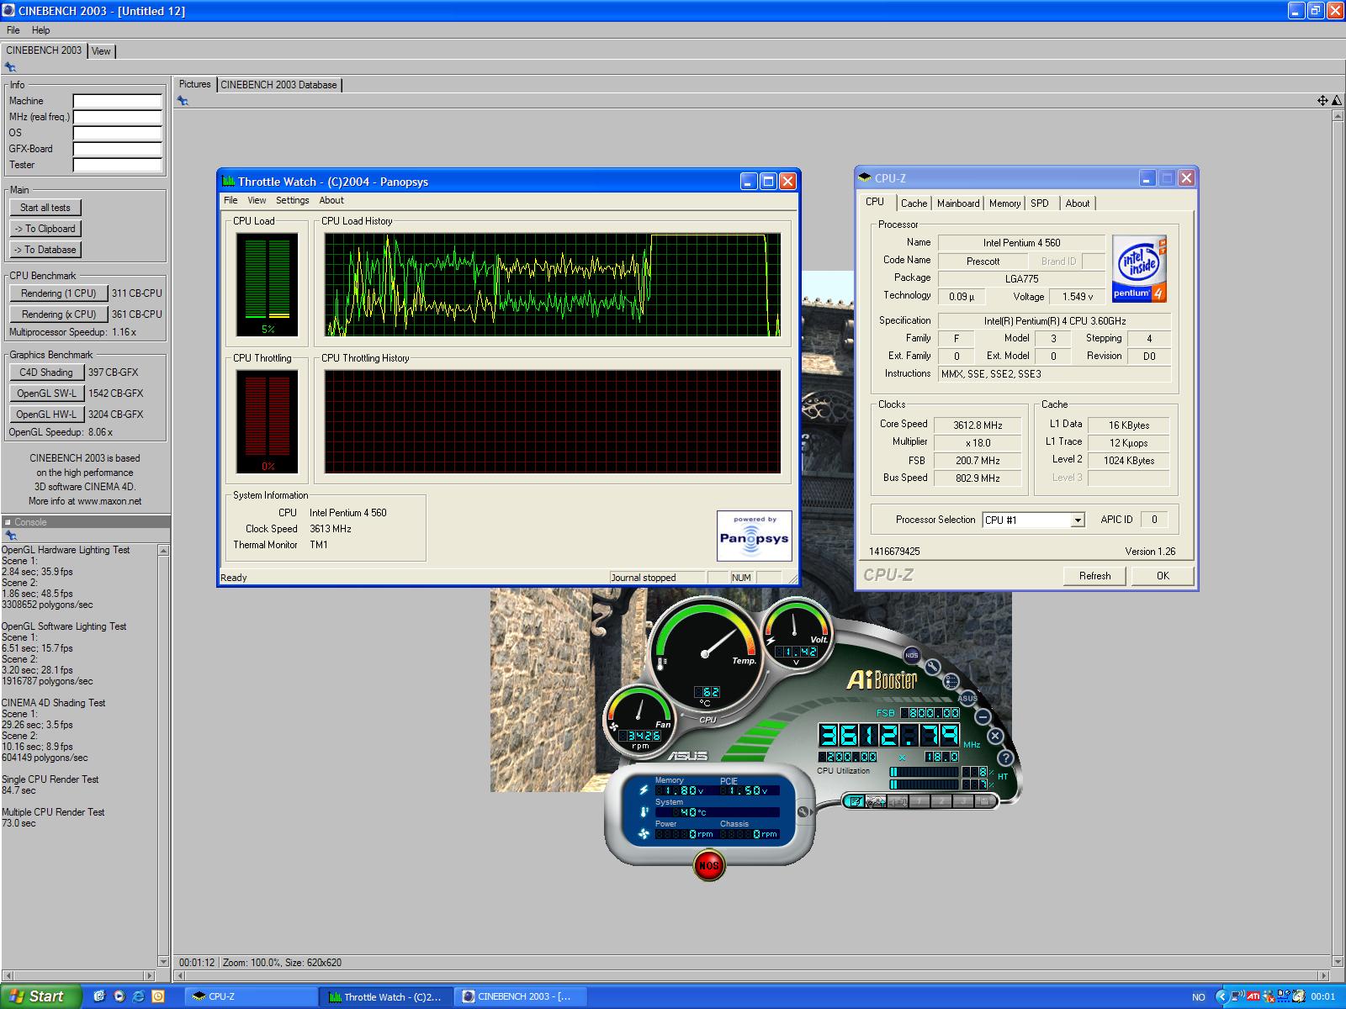The image size is (1346, 1009).
Task: Click the GFX-Board input field
Action: pyautogui.click(x=117, y=149)
